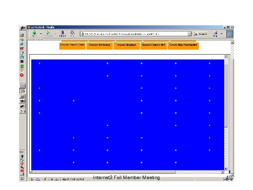Open IRC Chat from status bar icon

[x=57, y=179]
